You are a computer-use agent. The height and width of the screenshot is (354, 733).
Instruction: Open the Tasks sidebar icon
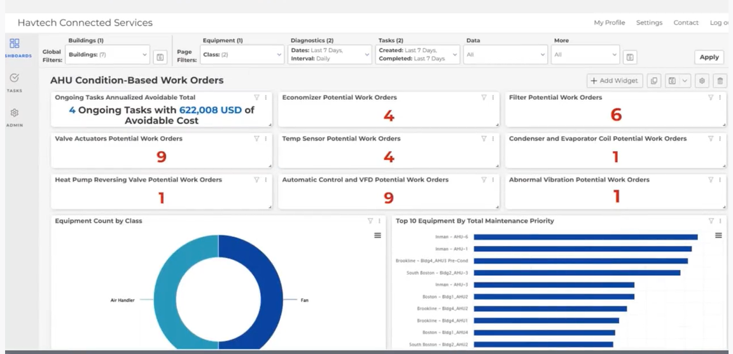pyautogui.click(x=15, y=78)
